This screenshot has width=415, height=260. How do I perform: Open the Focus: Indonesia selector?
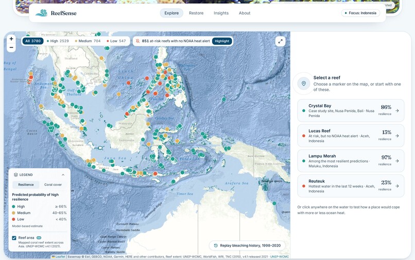tap(360, 13)
